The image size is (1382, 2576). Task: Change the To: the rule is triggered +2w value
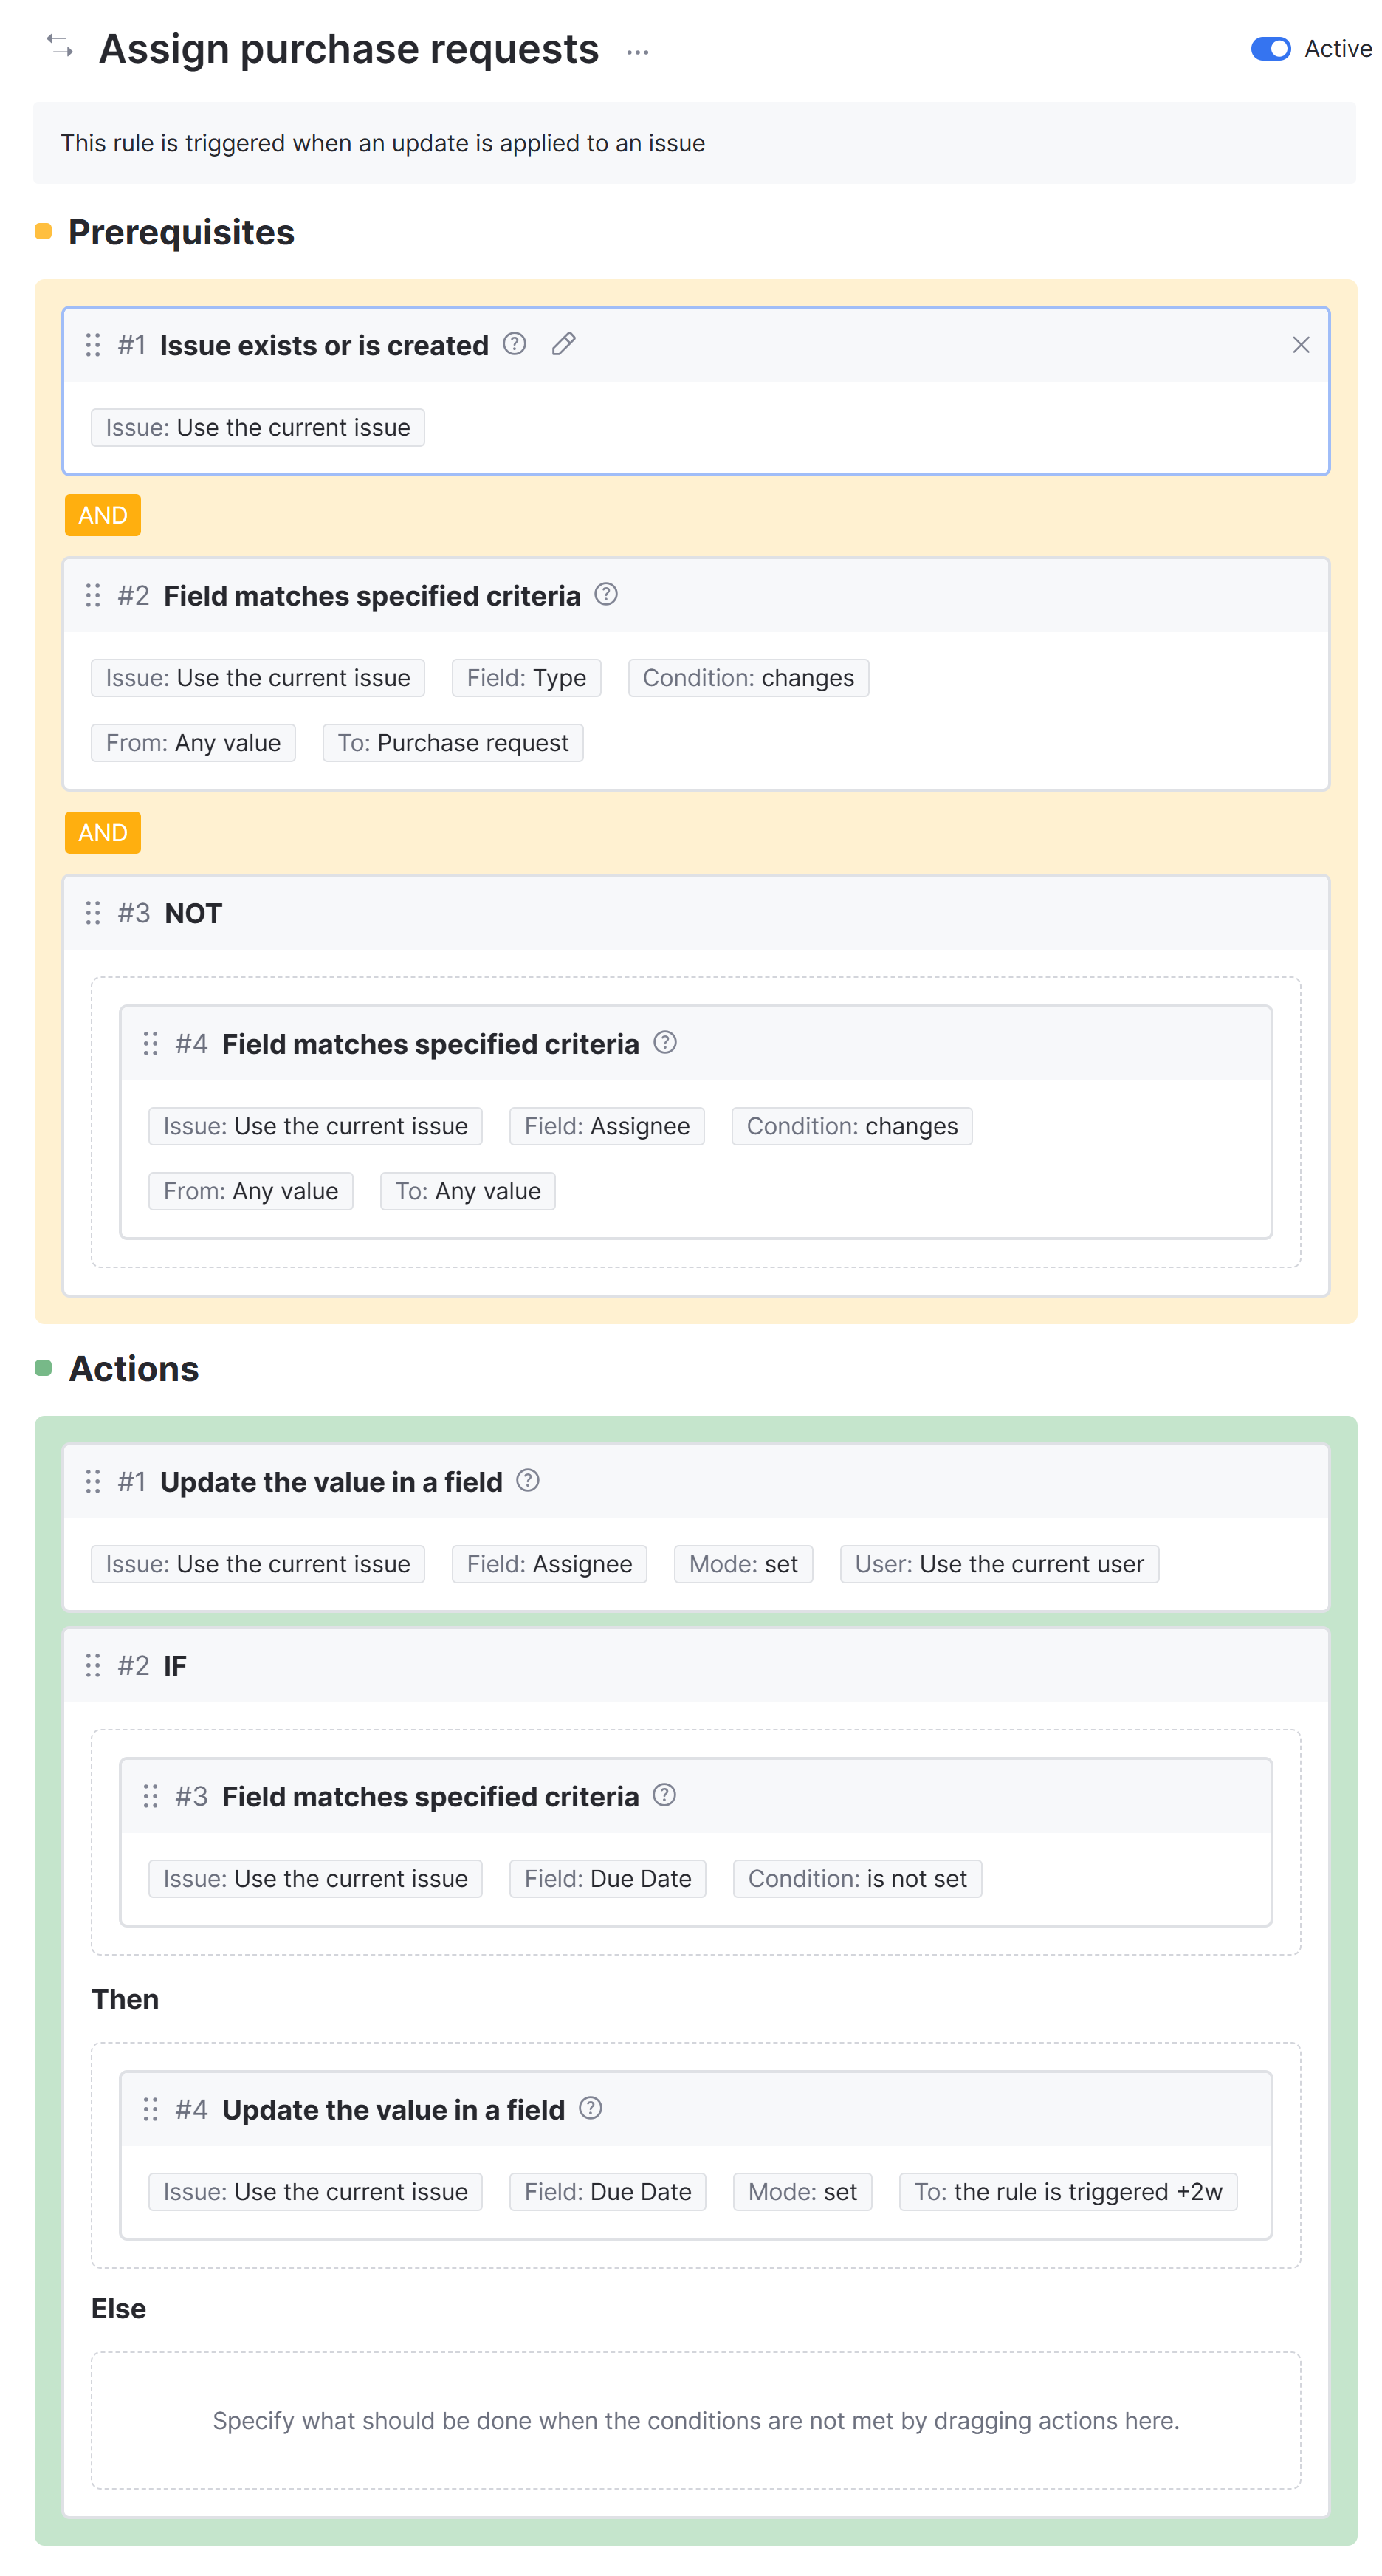(x=1068, y=2192)
